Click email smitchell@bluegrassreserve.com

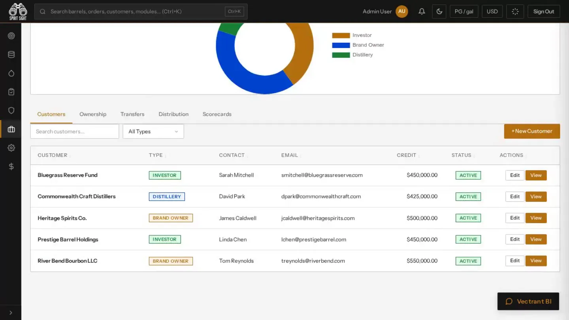pos(322,175)
